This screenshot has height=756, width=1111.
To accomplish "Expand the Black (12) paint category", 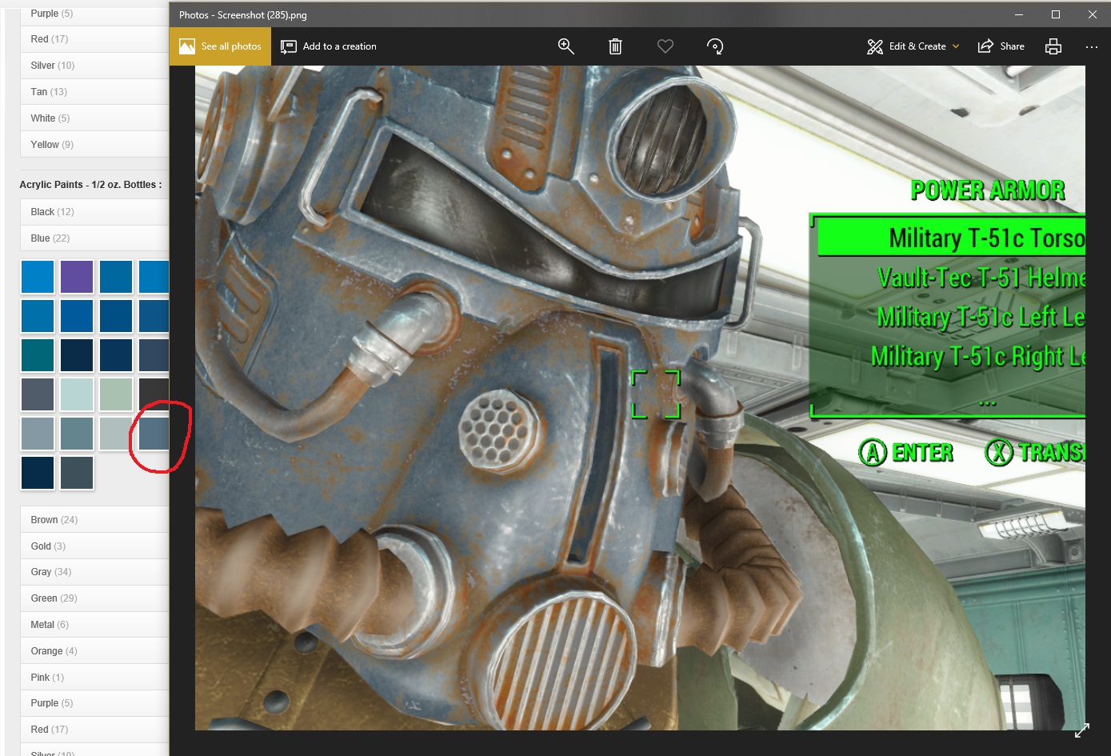I will [94, 212].
